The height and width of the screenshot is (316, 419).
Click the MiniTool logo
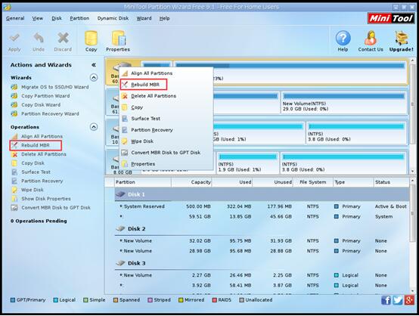point(391,18)
